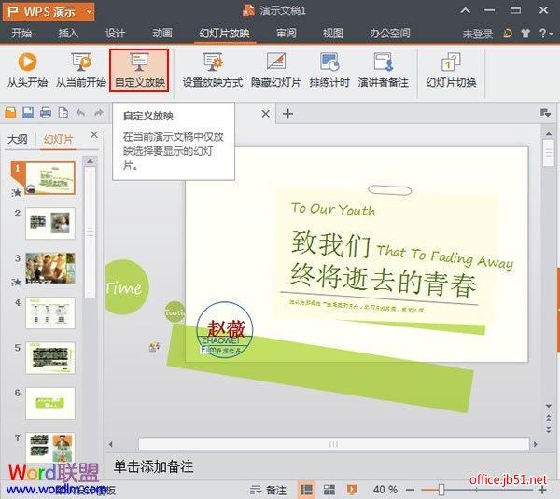The height and width of the screenshot is (499, 560).
Task: Open the 审阅 ribbon tab
Action: 287,34
